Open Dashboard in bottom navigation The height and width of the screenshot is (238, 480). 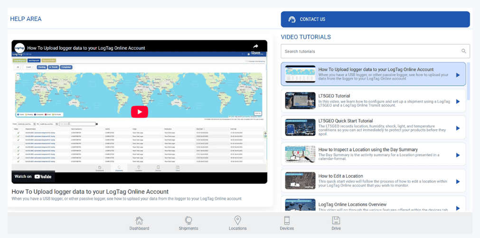tap(139, 224)
